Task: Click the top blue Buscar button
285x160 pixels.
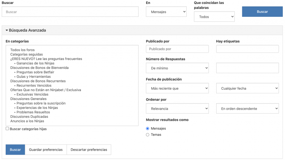Action: [262, 12]
